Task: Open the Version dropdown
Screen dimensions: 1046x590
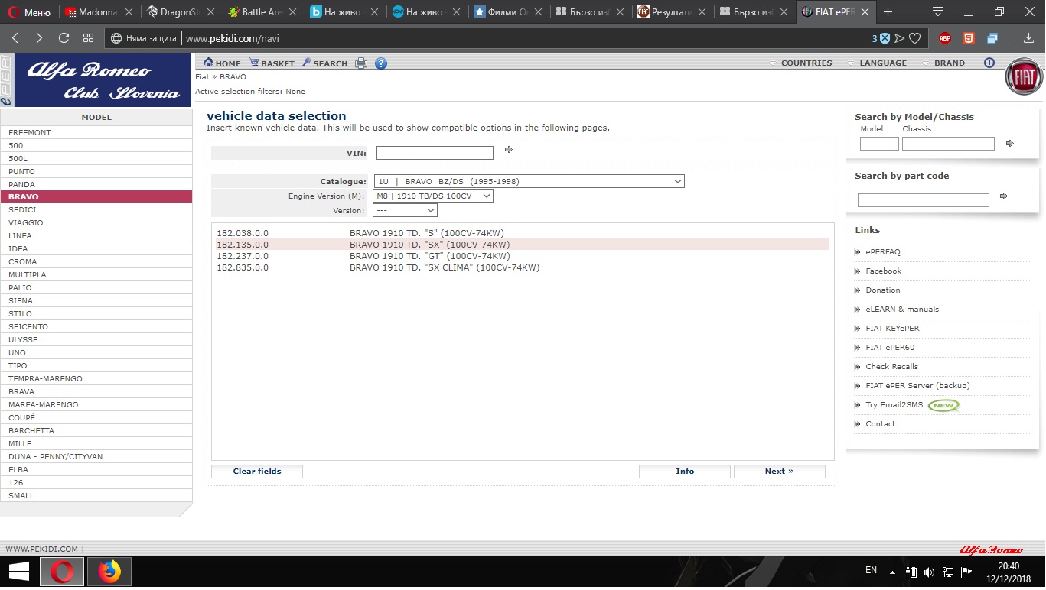Action: [x=405, y=210]
